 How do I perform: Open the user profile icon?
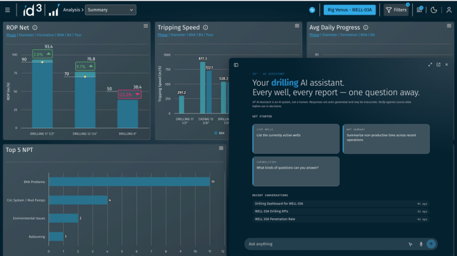[449, 10]
